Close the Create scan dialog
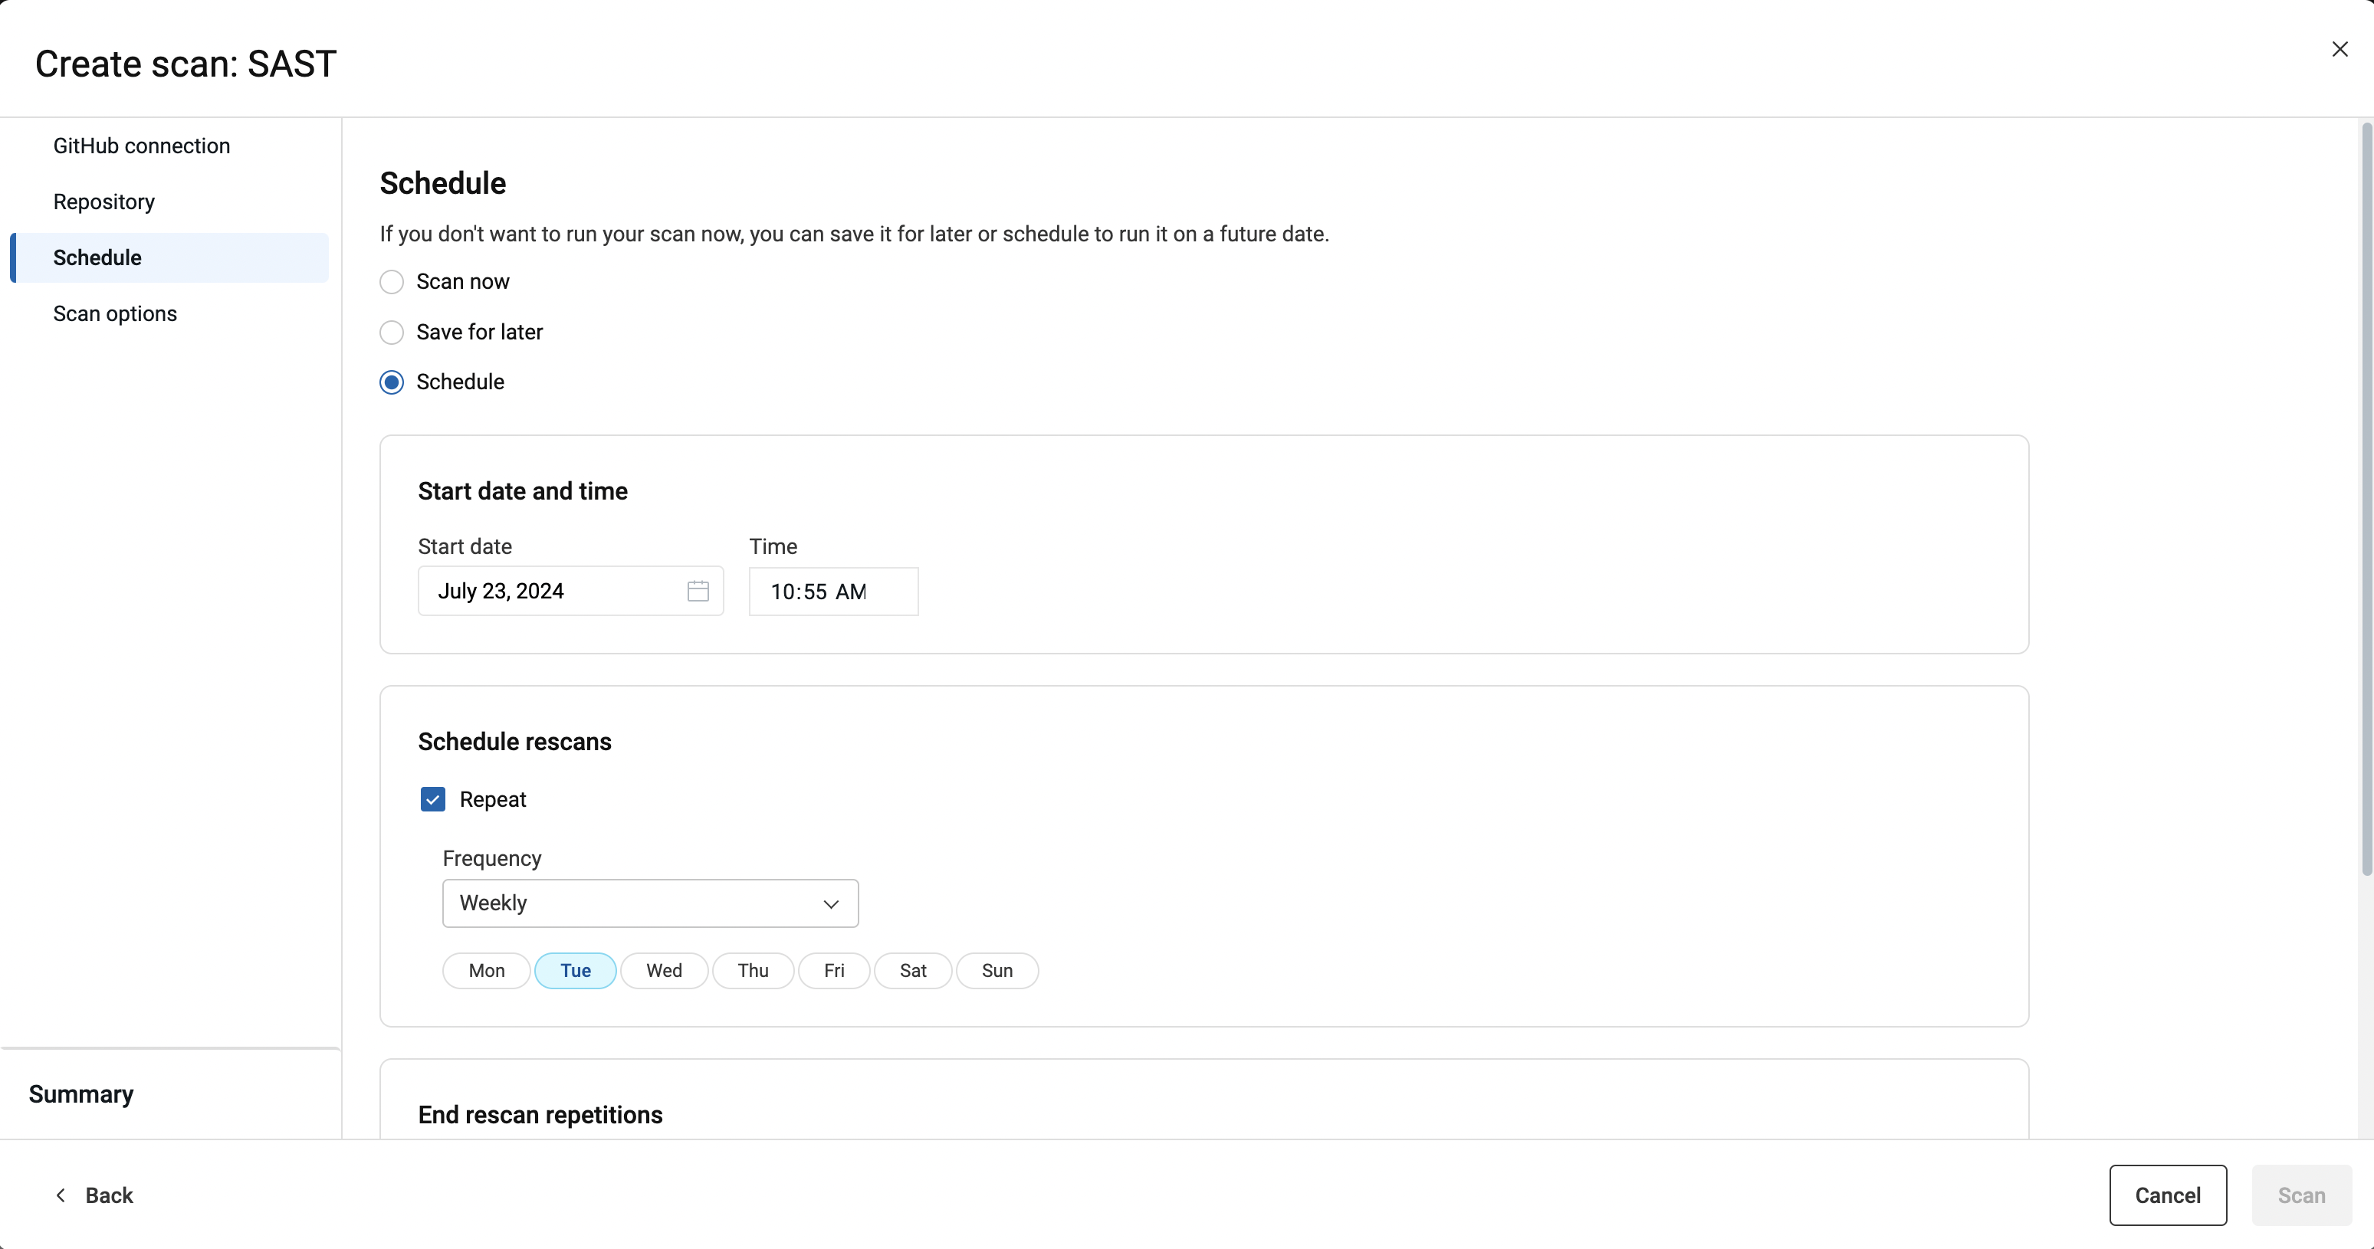 point(2339,50)
